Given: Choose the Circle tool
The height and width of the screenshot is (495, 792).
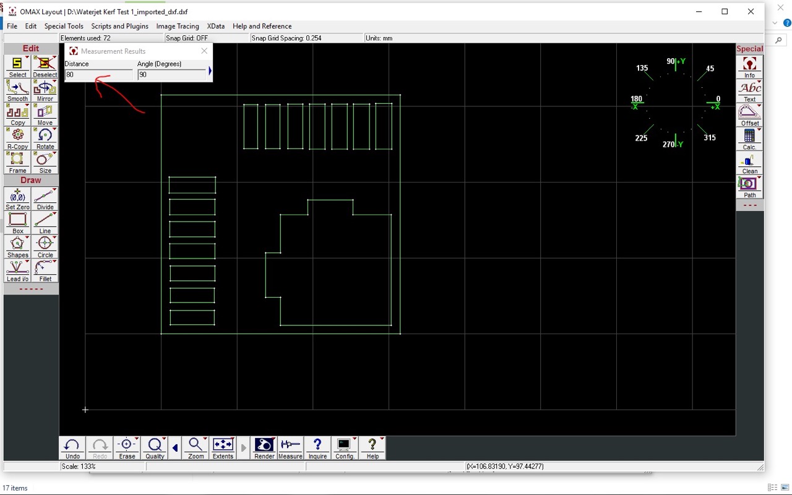Looking at the screenshot, I should point(45,247).
